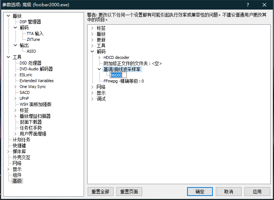Viewport: 274px width, 200px height.
Task: Expand the 更新 group in advanced panel
Action: click(x=92, y=40)
